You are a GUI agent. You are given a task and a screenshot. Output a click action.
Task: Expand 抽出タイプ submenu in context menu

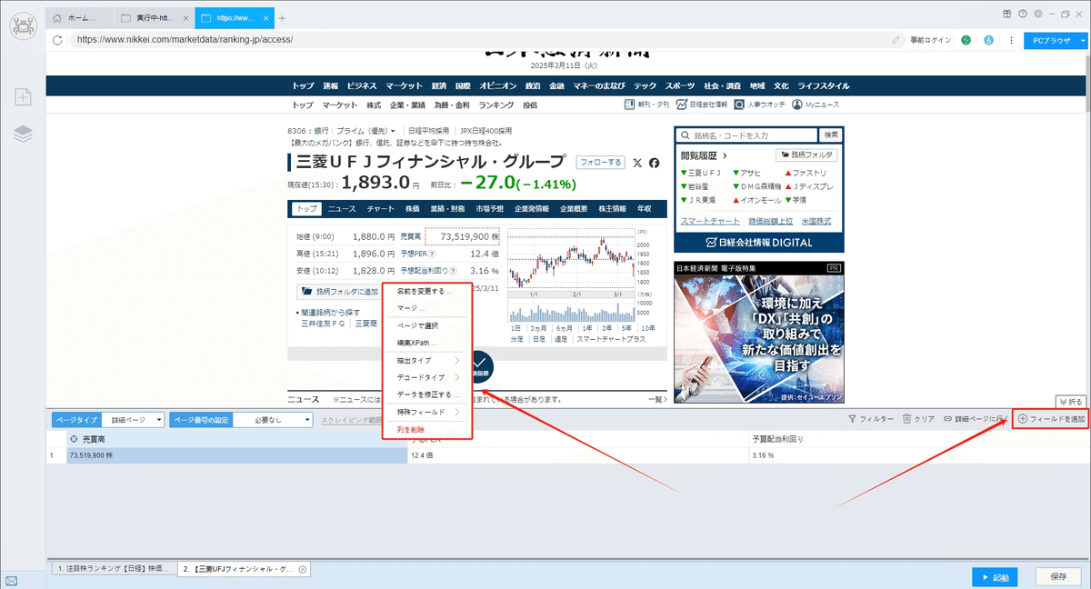[427, 360]
